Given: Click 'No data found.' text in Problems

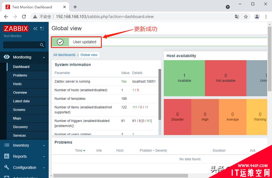Looking at the screenshot, I should (x=190, y=159).
